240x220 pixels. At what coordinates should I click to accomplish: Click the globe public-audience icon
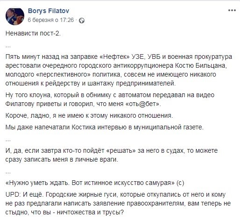(82, 21)
